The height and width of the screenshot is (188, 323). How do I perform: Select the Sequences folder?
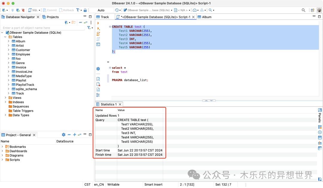21,106
